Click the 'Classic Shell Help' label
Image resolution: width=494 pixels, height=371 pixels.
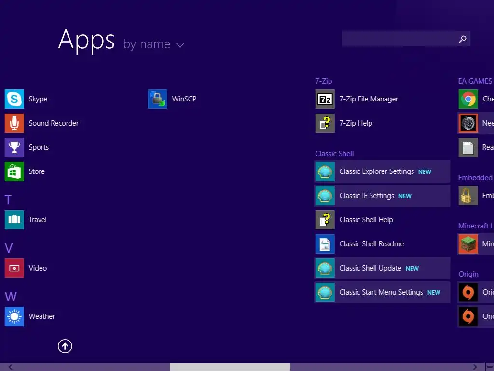pyautogui.click(x=366, y=220)
